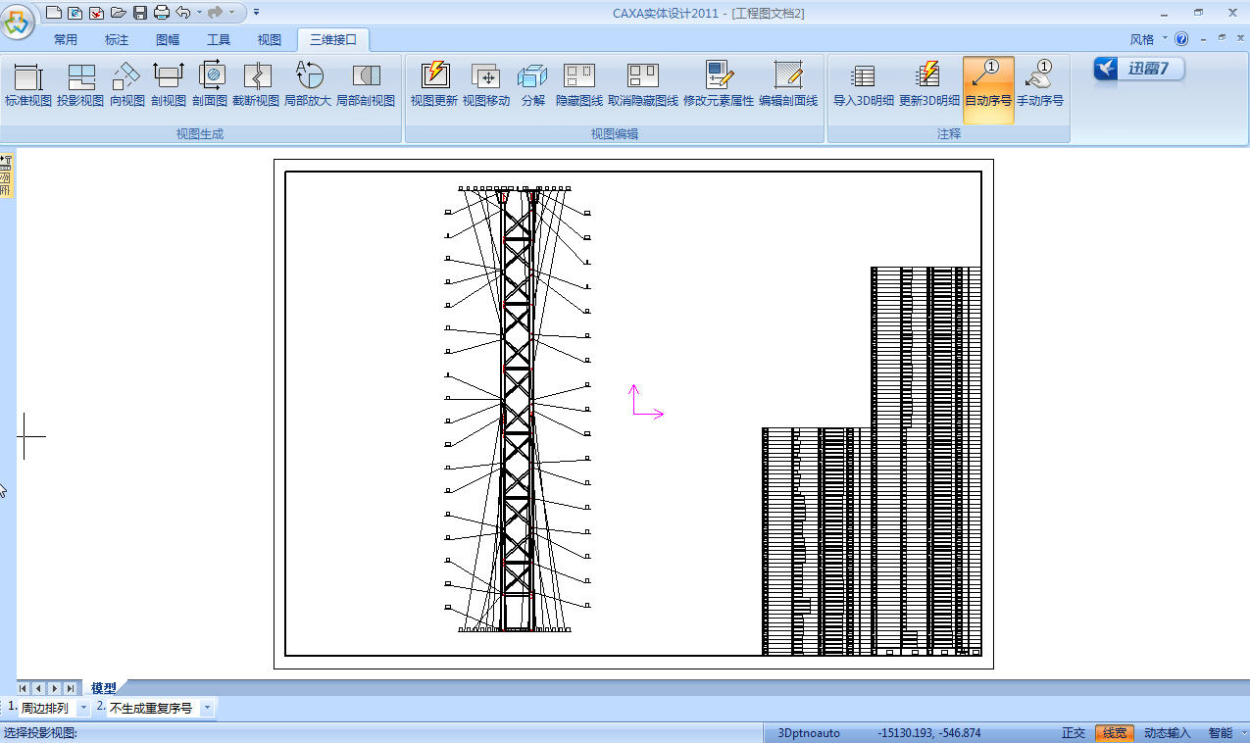Toggle 线宽 line width display
The image size is (1250, 743).
[1115, 733]
